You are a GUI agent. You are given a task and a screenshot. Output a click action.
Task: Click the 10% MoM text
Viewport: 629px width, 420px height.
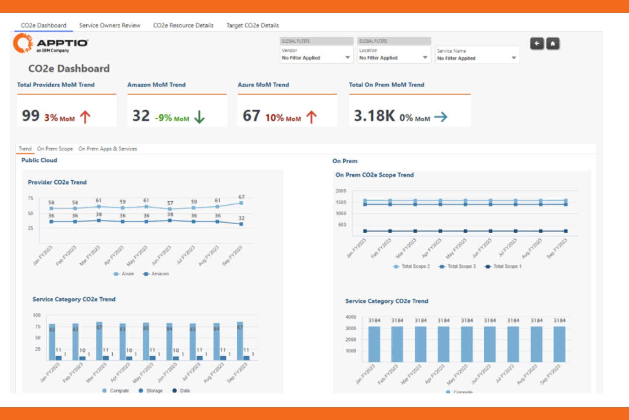(x=283, y=118)
